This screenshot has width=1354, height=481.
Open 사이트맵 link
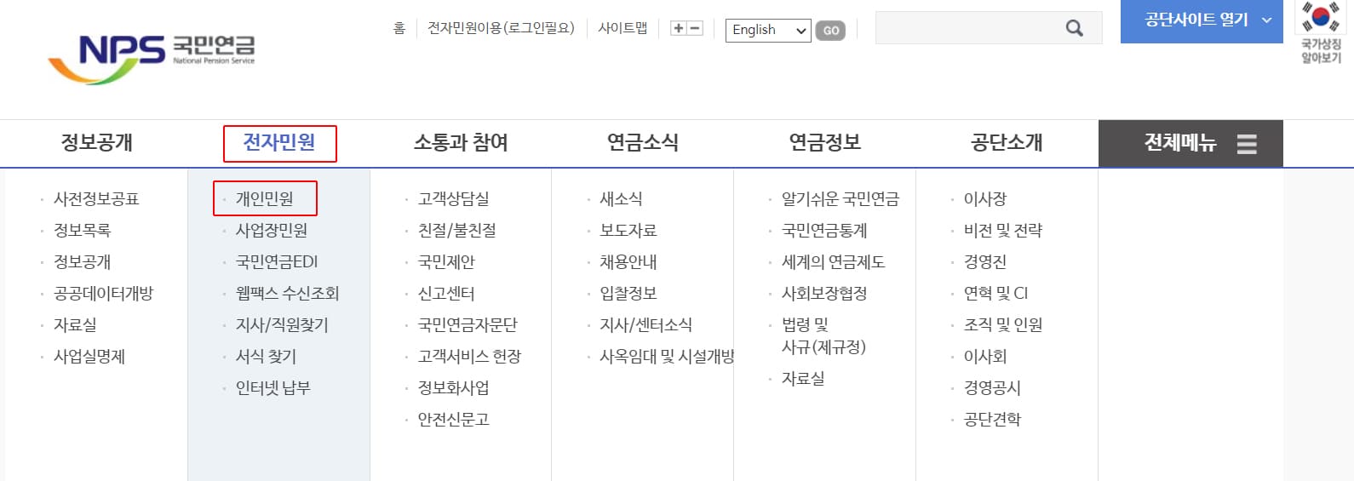[622, 28]
